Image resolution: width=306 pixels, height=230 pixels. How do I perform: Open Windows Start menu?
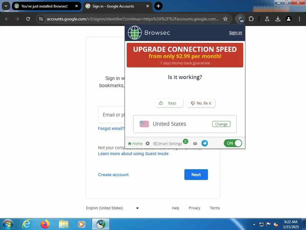point(8,224)
